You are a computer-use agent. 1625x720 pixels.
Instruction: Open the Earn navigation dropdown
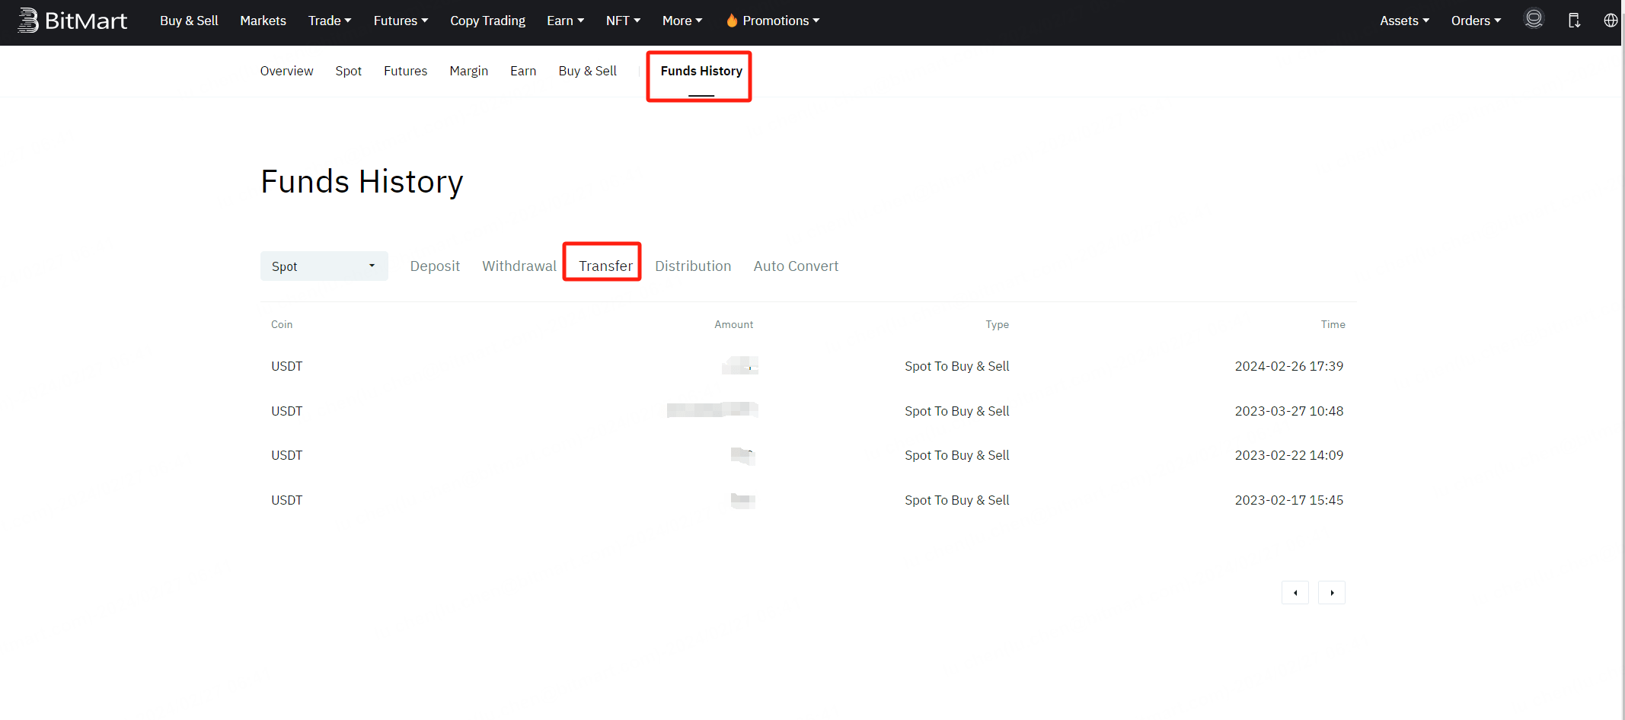[565, 21]
